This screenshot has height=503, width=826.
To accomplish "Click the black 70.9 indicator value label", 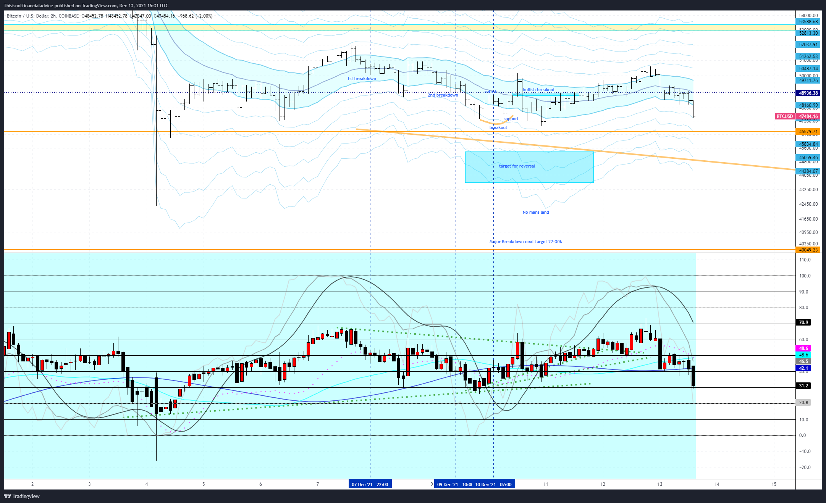I will pos(803,322).
